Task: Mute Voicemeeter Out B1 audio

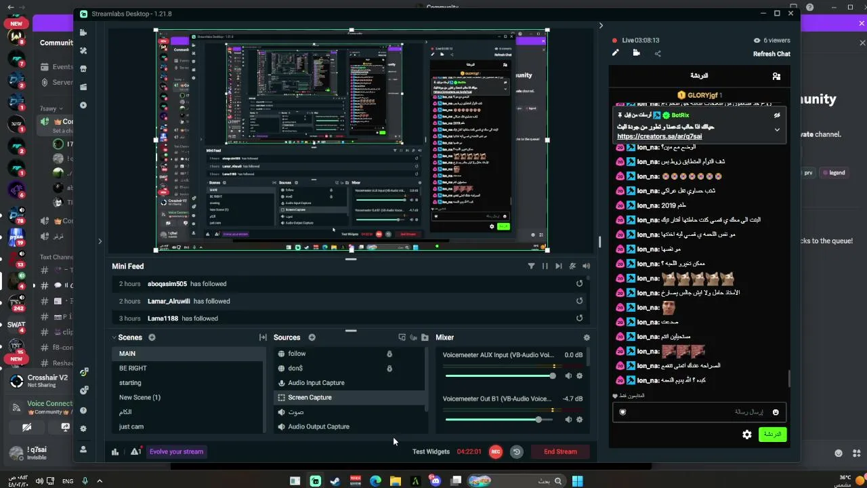Action: [568, 420]
